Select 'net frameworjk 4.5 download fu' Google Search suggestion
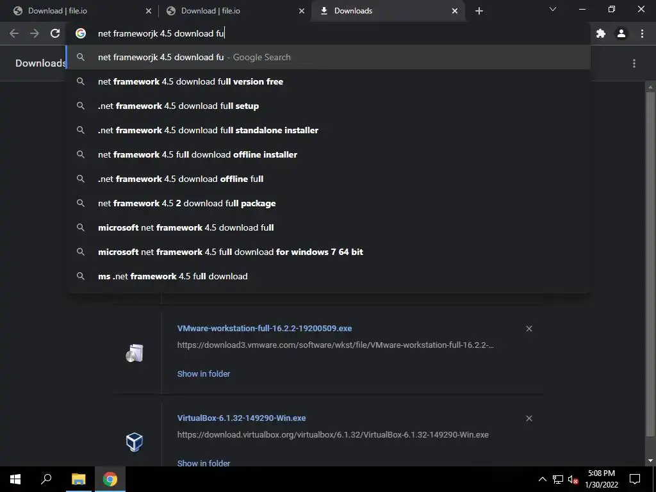656x492 pixels. tap(329, 57)
